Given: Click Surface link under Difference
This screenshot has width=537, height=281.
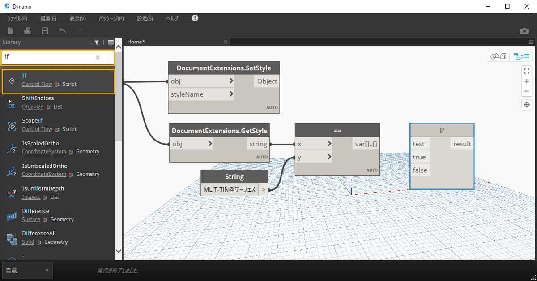Looking at the screenshot, I should (x=31, y=219).
